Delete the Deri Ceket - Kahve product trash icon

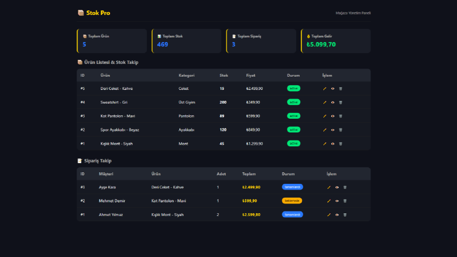[341, 89]
